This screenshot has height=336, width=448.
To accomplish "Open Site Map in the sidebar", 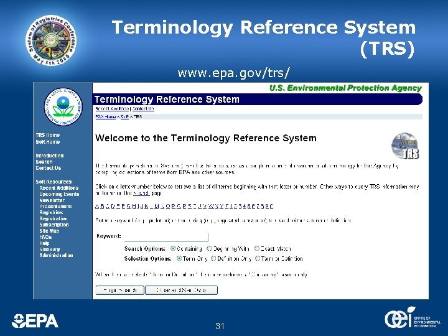I will 49,231.
